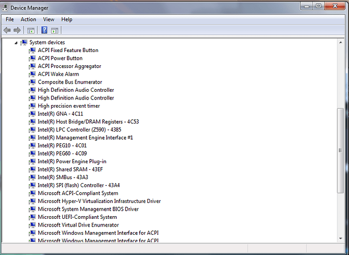Click the icon beside Intel(R) SMBus - 43A3

coord(32,177)
